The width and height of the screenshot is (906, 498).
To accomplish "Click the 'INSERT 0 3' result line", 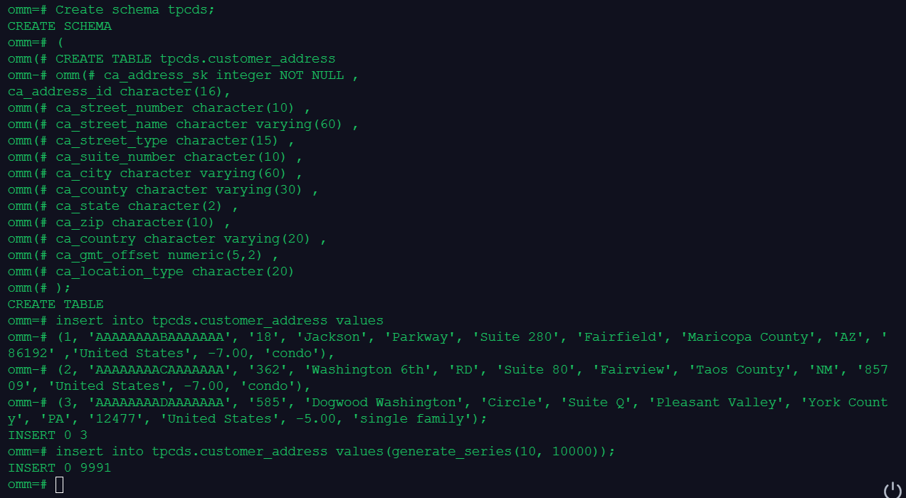I will coord(48,435).
